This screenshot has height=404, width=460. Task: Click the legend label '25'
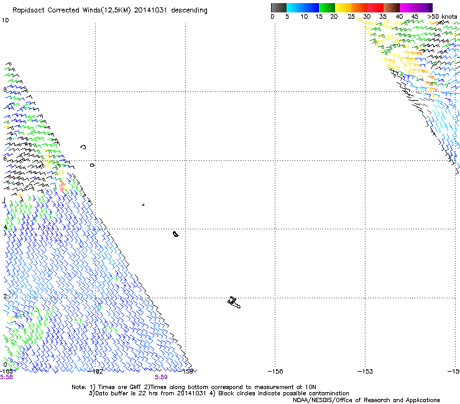tap(351, 17)
